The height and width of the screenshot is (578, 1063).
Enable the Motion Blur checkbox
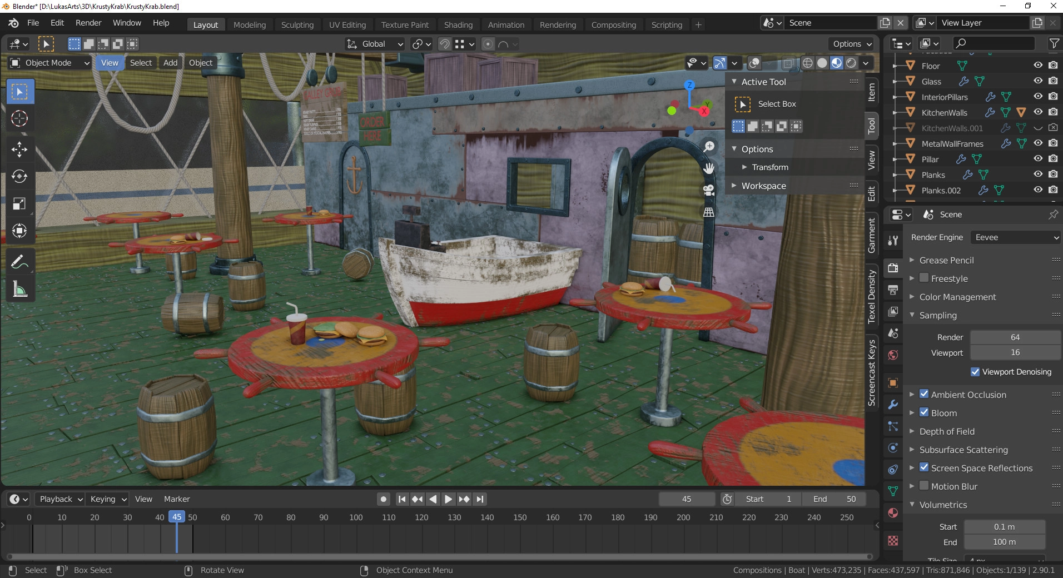924,486
